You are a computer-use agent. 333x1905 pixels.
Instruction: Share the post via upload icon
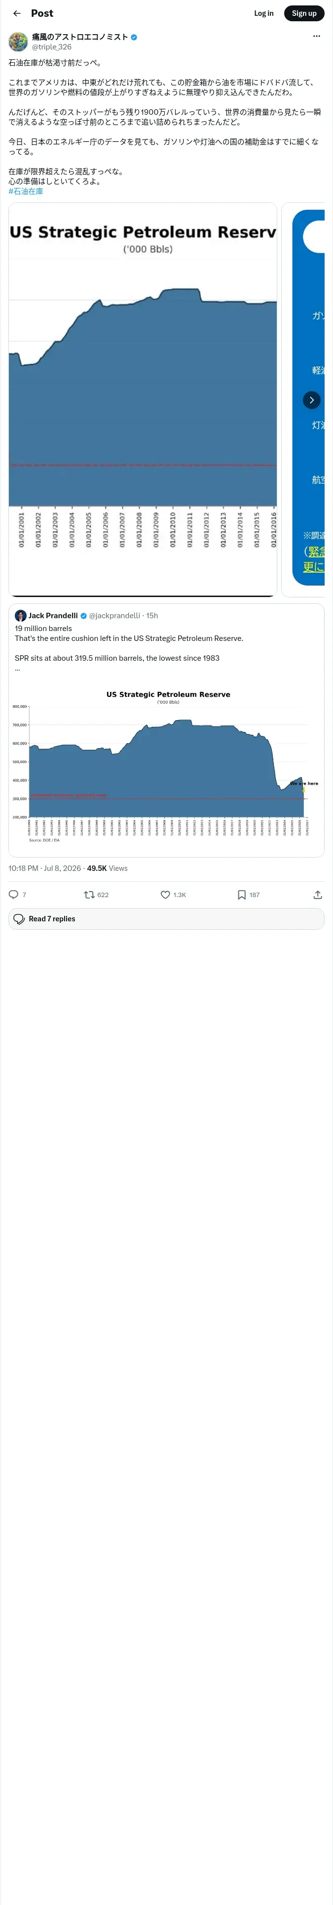coord(318,894)
